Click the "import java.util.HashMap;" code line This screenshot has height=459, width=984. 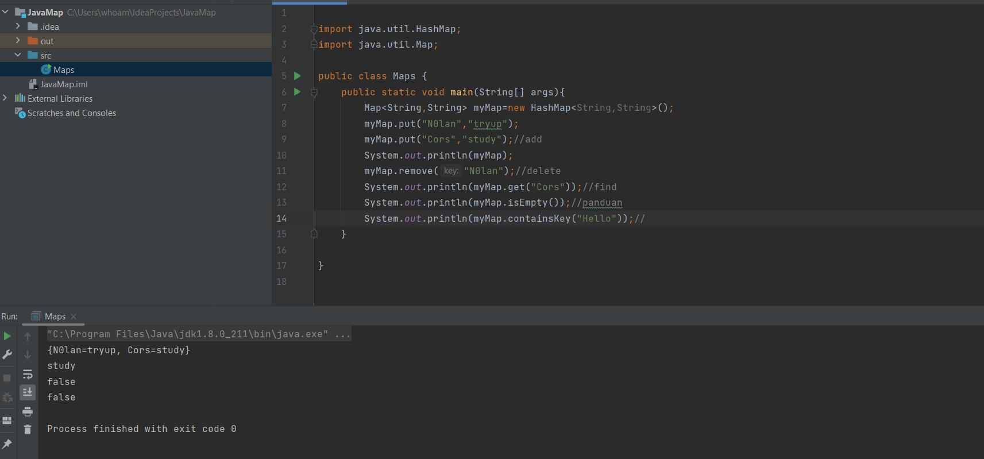coord(389,29)
